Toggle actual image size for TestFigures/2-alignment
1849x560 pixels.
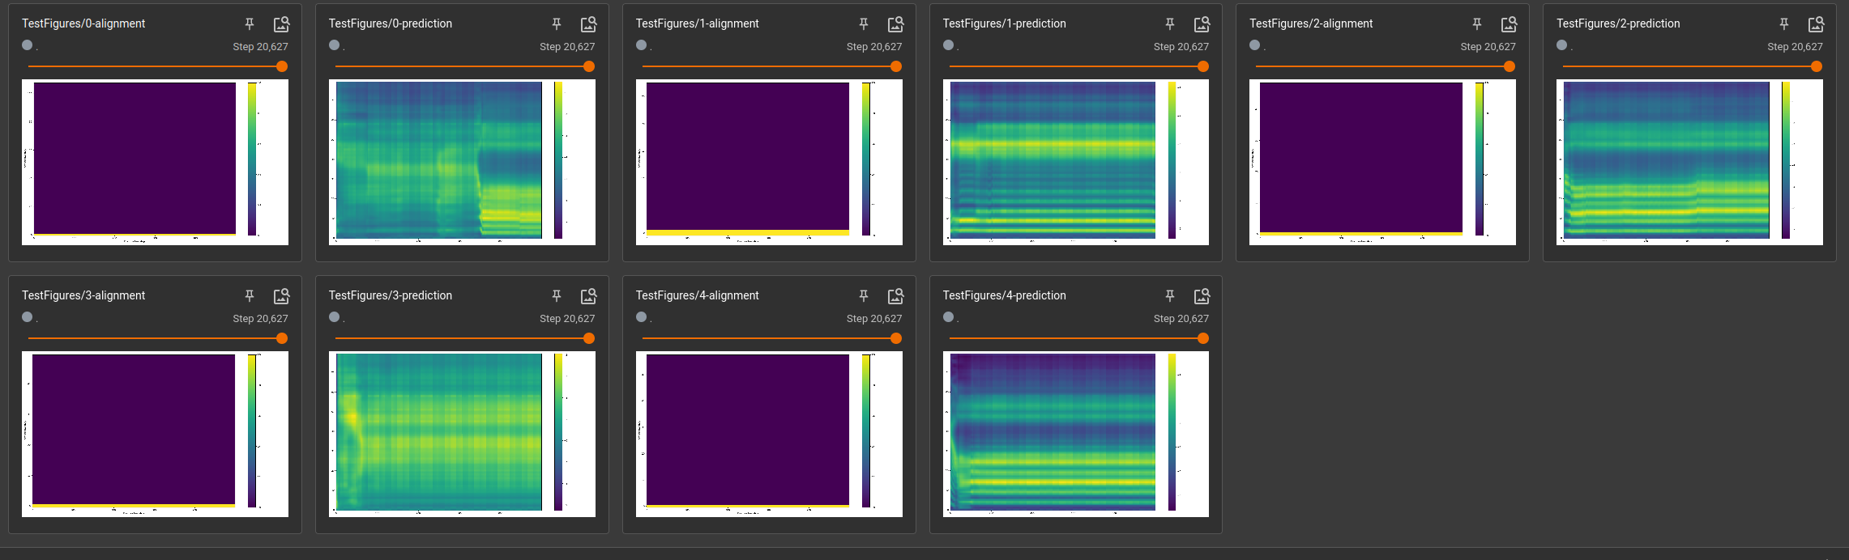coord(1509,24)
